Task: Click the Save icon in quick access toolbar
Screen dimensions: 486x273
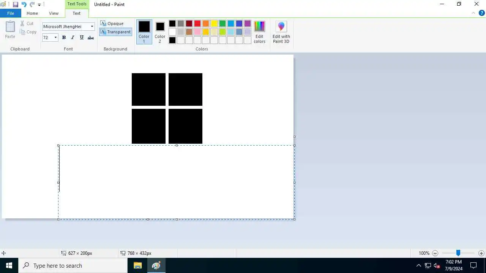Action: click(16, 5)
